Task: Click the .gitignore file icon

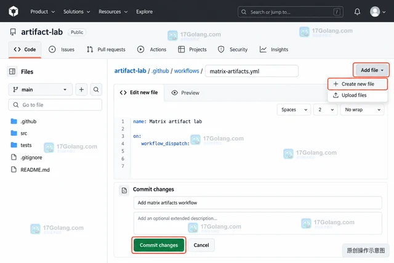Action: pos(14,158)
